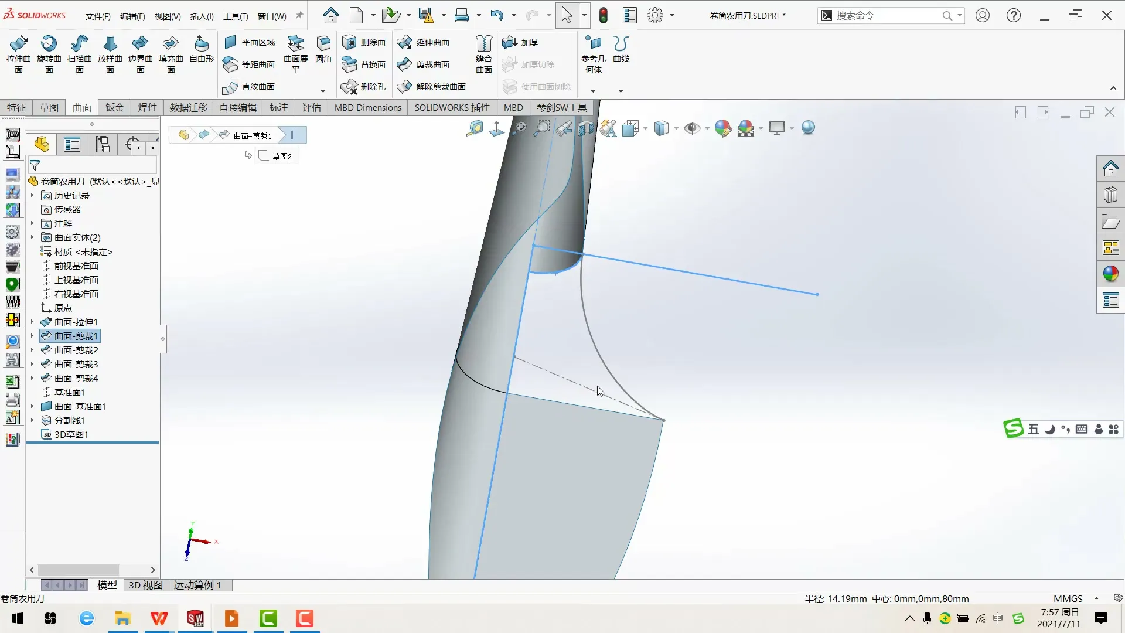
Task: Click the help (?) button
Action: tap(1014, 16)
